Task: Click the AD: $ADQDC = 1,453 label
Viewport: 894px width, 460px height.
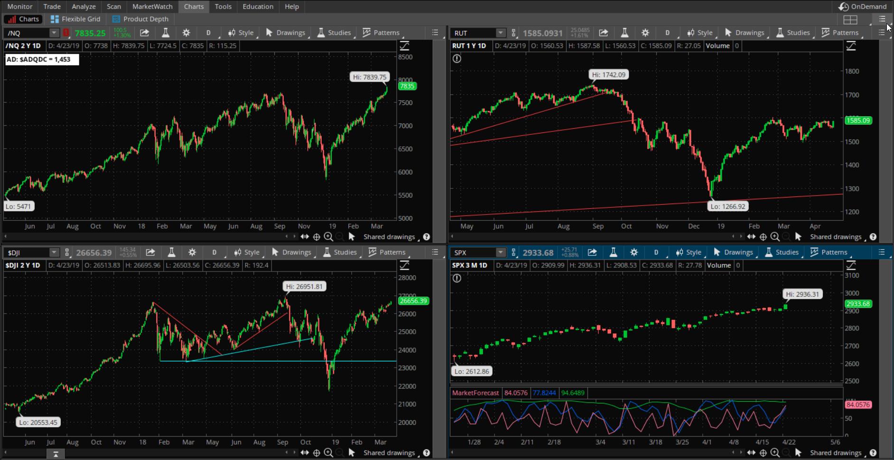Action: (x=42, y=59)
